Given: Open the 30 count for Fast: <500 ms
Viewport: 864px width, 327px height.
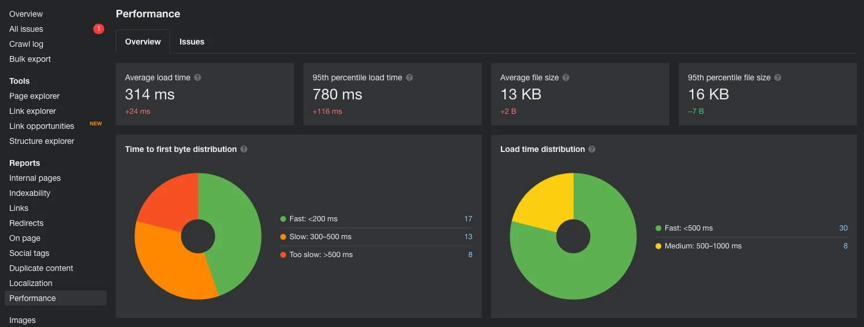Looking at the screenshot, I should [x=844, y=228].
